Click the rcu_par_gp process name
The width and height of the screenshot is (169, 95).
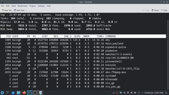coord(113,87)
